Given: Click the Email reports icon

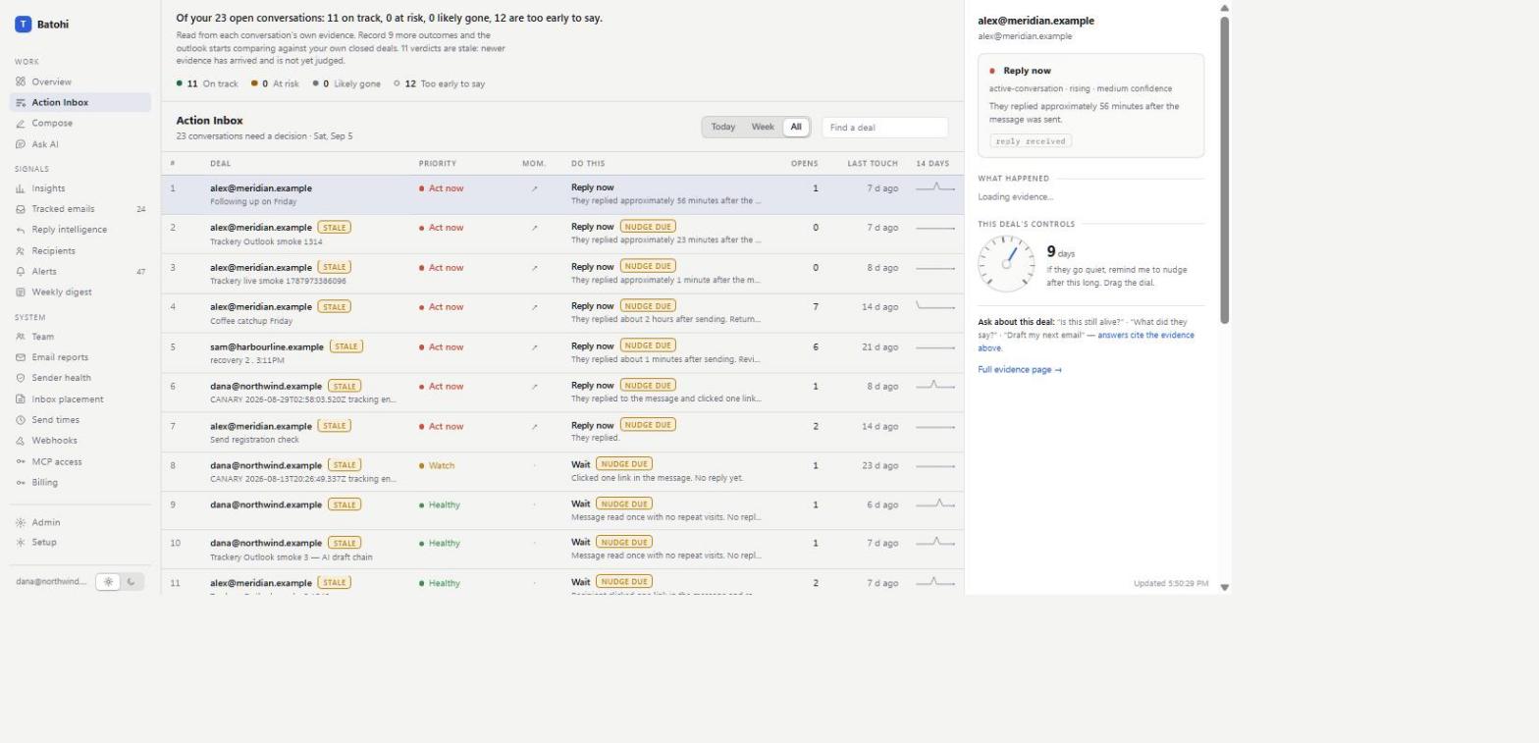Looking at the screenshot, I should (x=21, y=357).
